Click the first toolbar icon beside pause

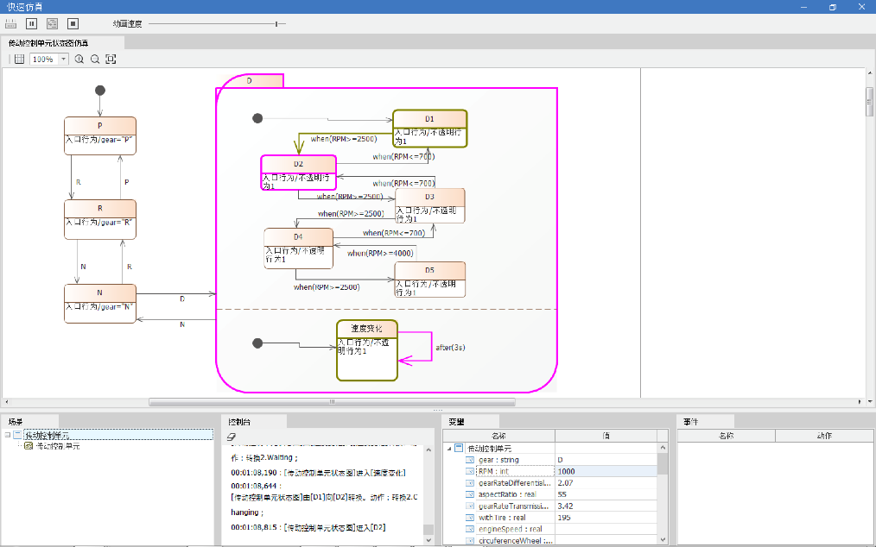(11, 23)
